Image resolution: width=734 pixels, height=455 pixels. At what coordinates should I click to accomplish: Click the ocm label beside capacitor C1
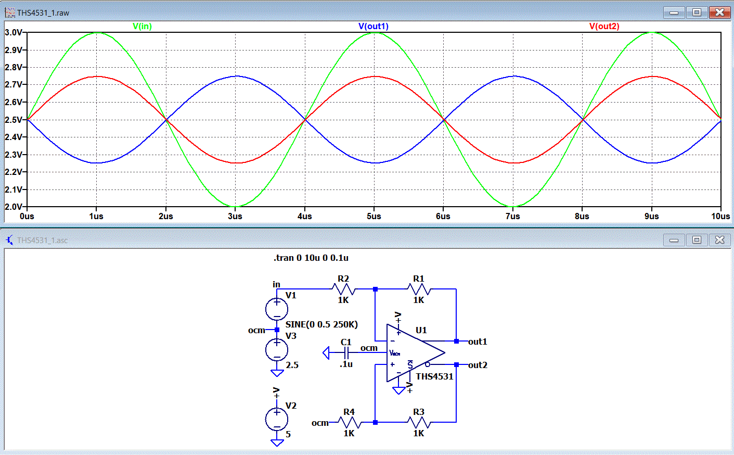tap(369, 348)
